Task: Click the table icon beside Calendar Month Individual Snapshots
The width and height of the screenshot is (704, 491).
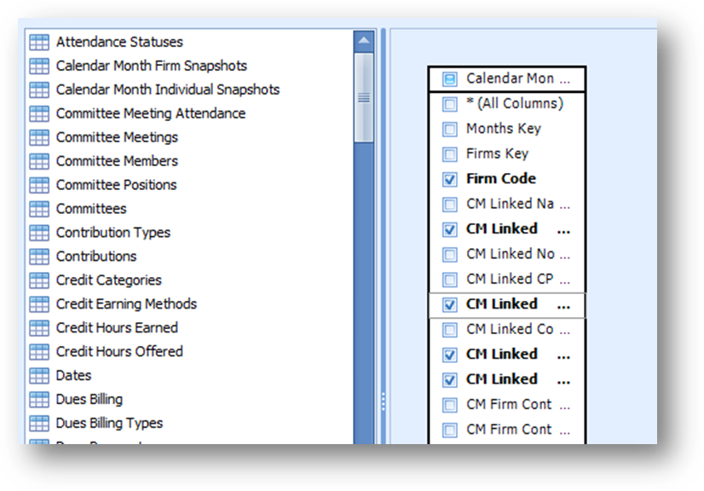Action: [39, 90]
